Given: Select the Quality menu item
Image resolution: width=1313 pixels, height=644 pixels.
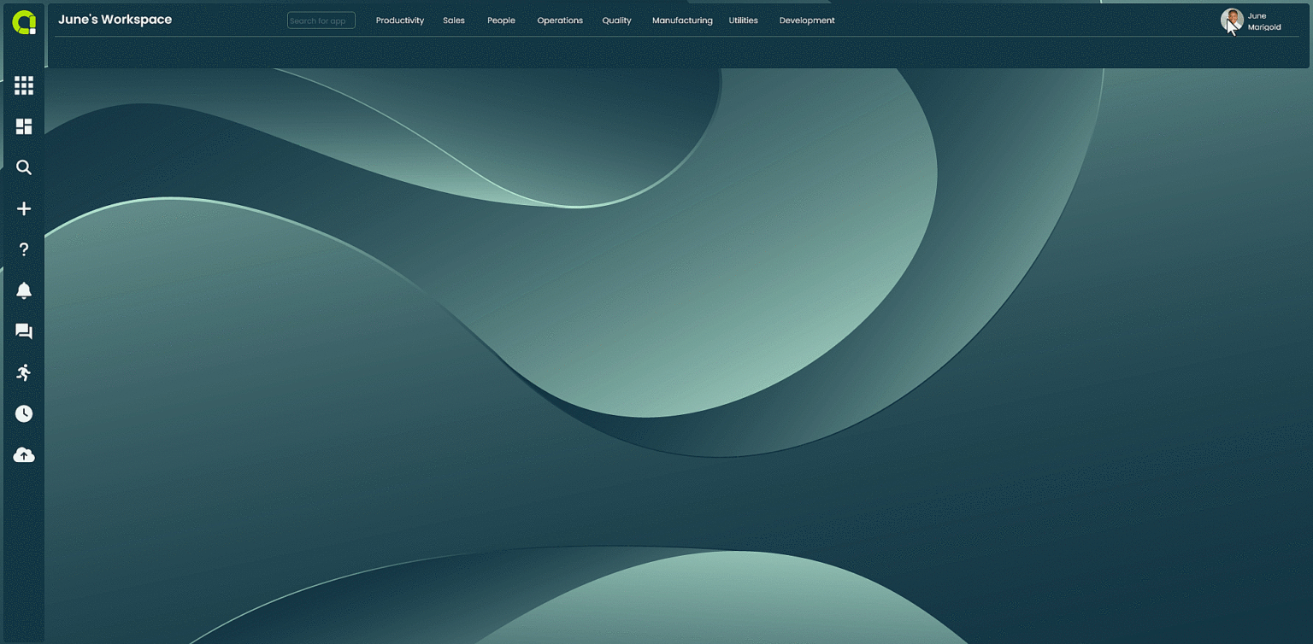Looking at the screenshot, I should point(616,20).
